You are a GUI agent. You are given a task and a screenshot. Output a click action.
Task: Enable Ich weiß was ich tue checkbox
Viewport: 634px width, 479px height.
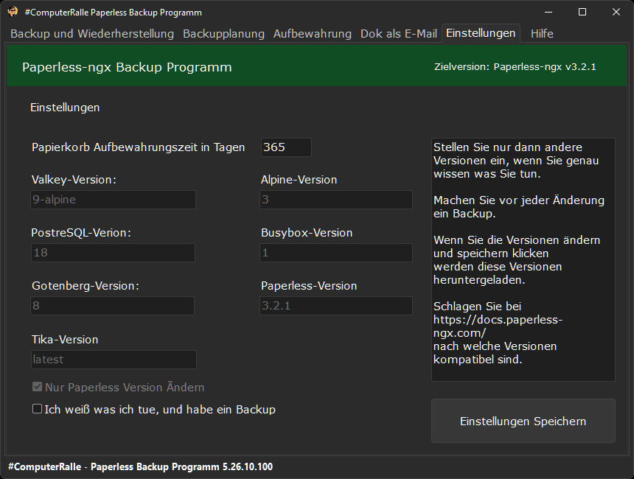(37, 409)
